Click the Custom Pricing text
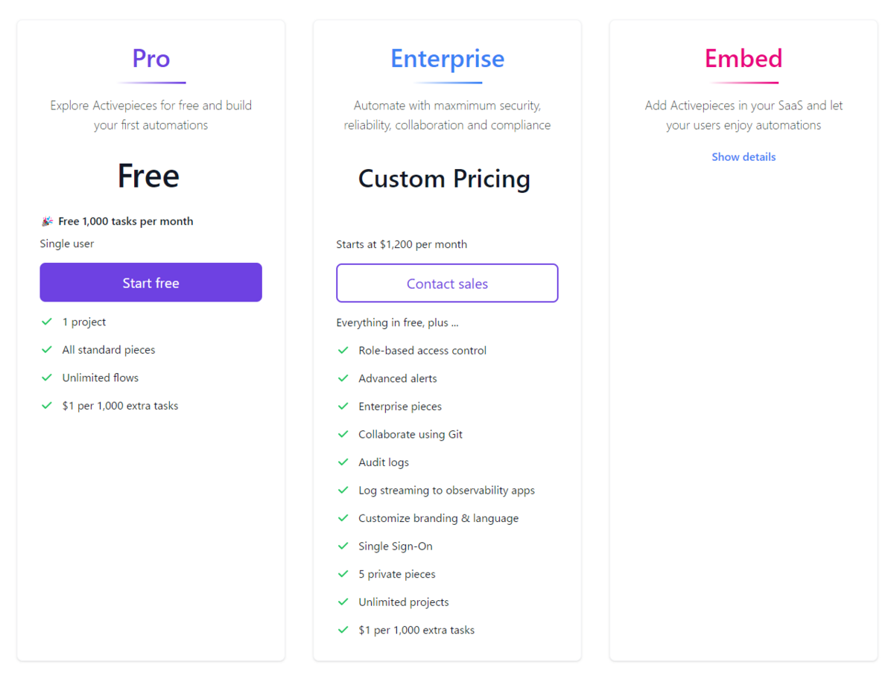 click(x=444, y=179)
